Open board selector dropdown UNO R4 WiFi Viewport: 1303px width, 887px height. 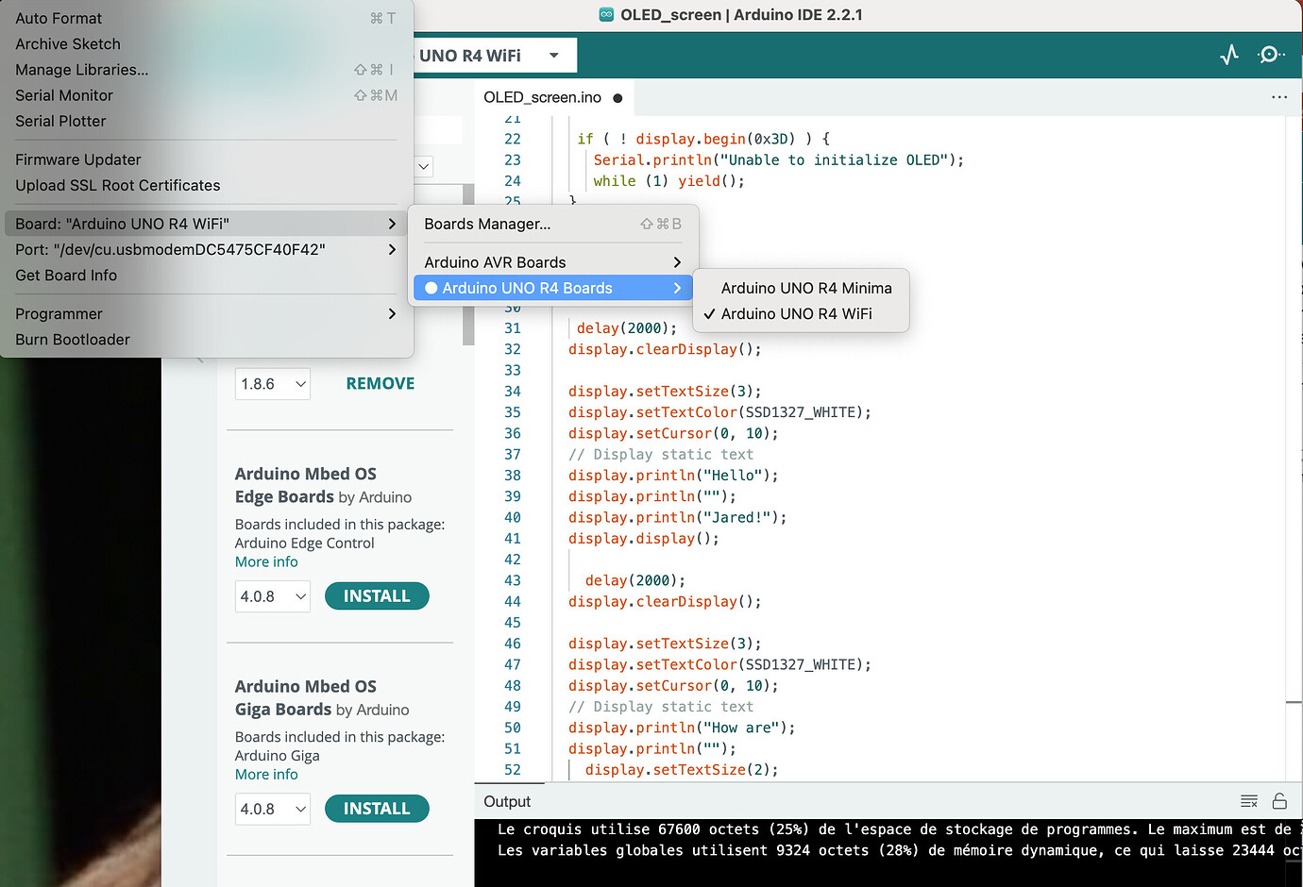pyautogui.click(x=491, y=56)
